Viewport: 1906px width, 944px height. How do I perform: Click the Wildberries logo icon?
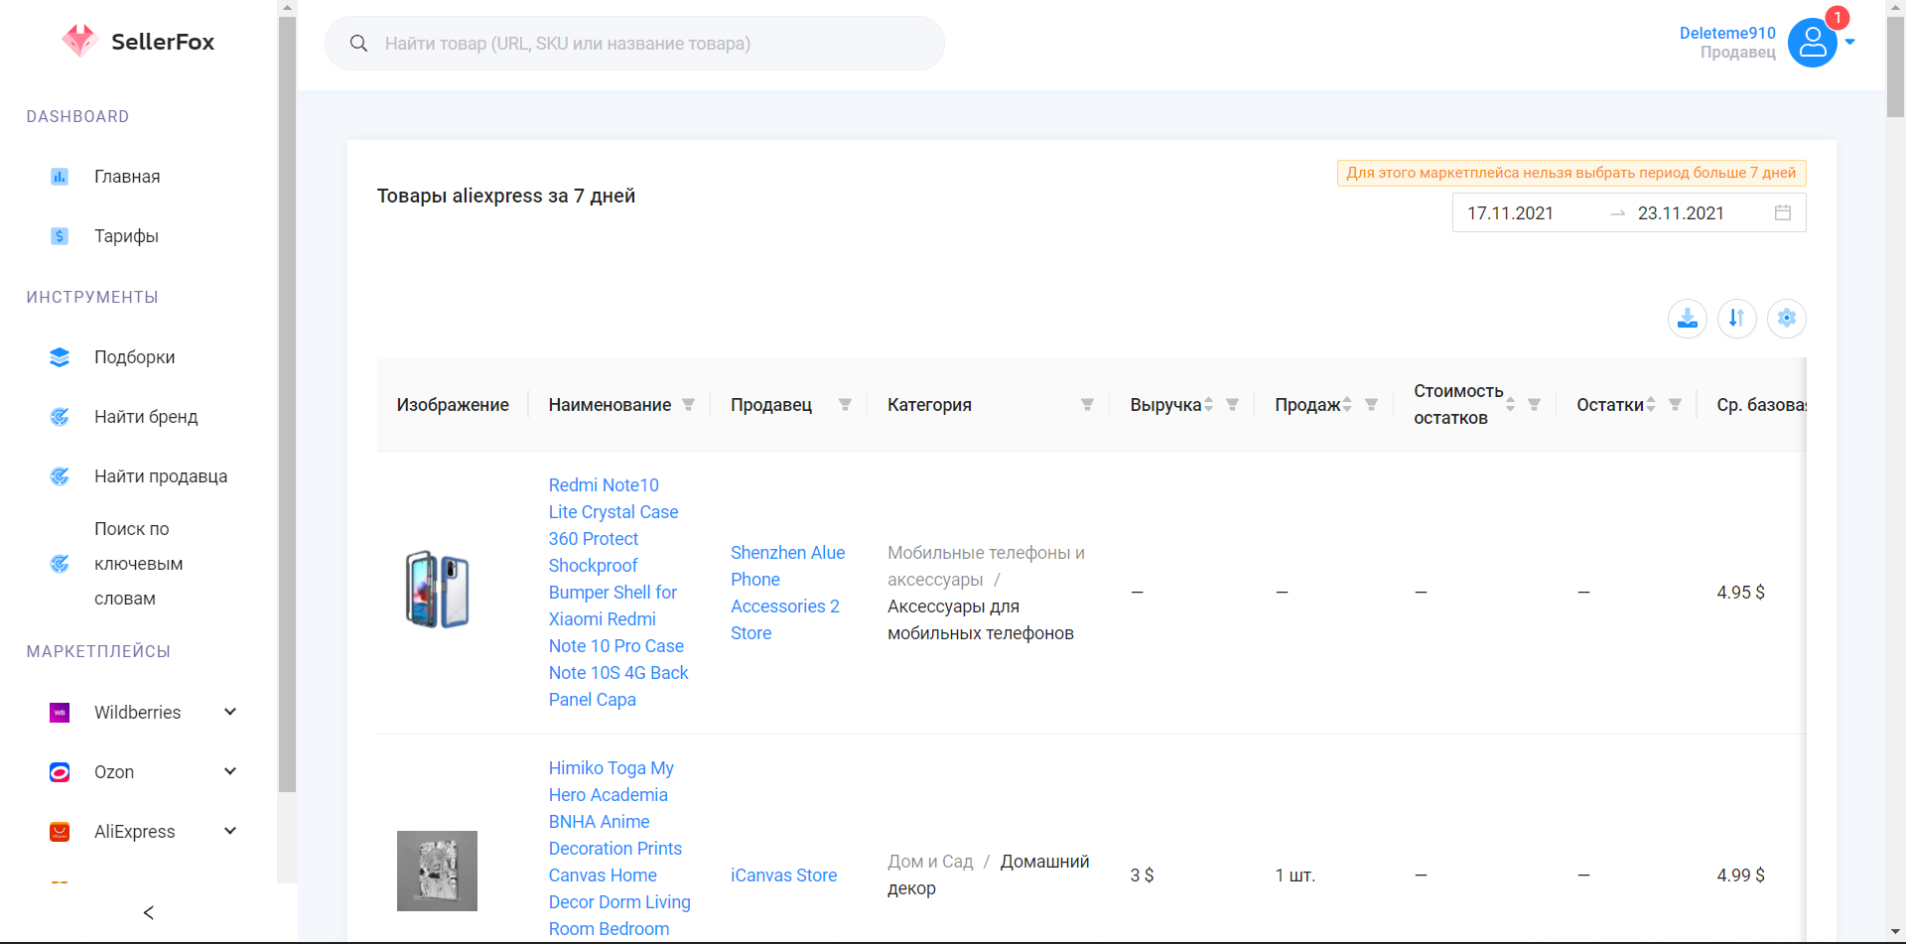pyautogui.click(x=60, y=713)
